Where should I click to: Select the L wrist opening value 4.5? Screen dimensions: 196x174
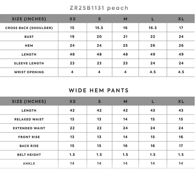coord(153,72)
